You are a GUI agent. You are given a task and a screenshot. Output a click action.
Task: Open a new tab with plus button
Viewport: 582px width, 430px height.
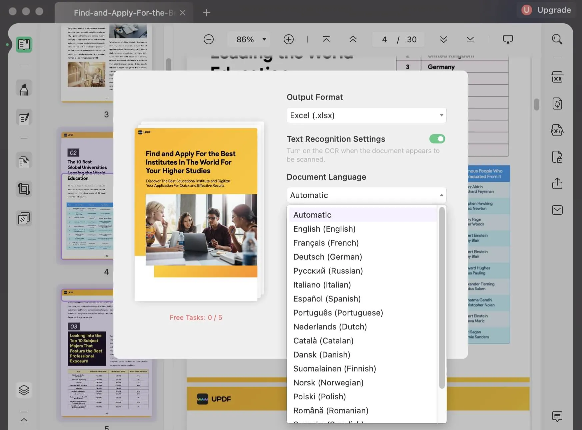(207, 13)
